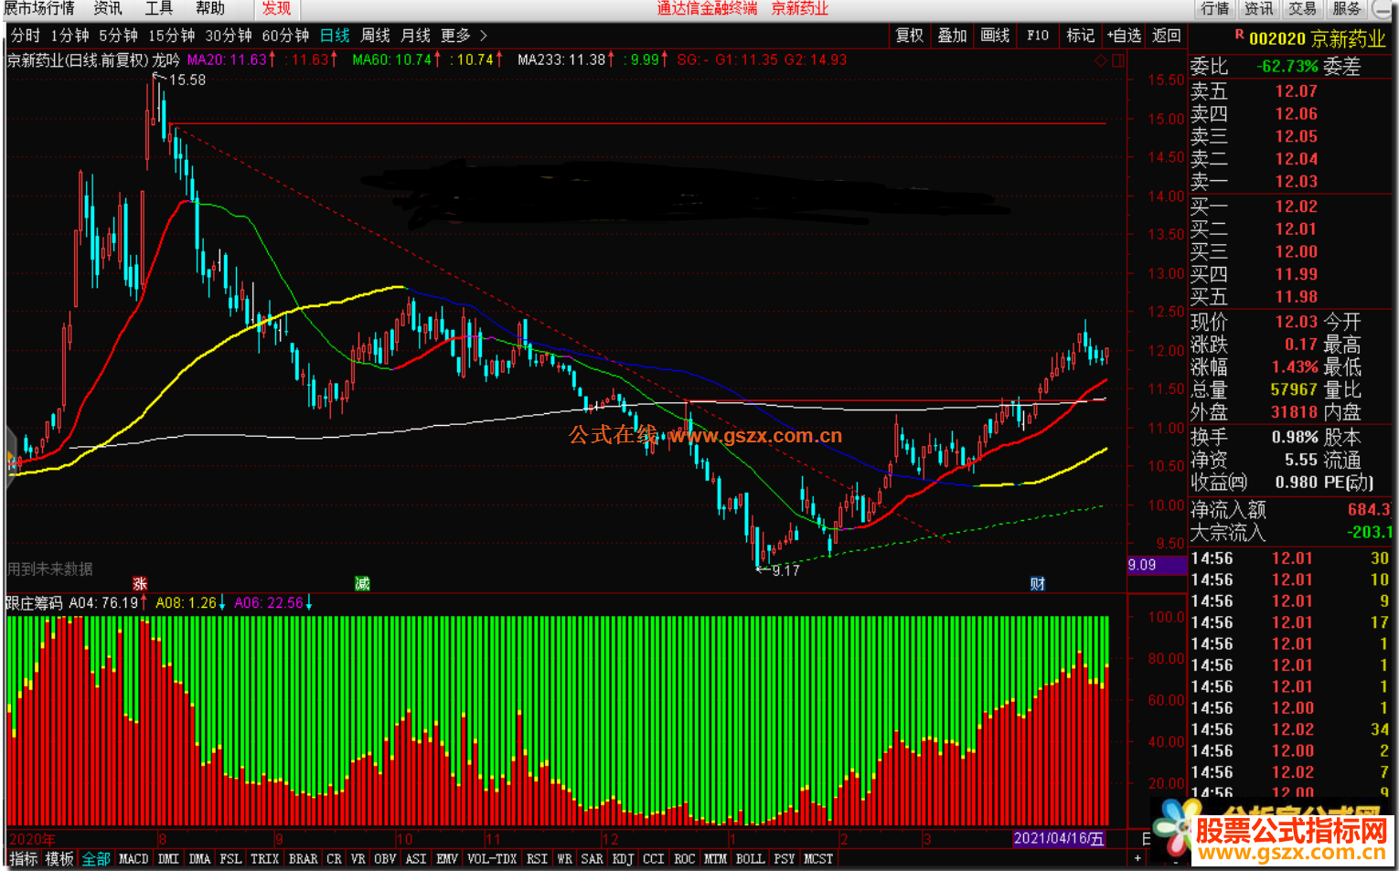Click the 跟庄筹码 indicator name
Image resolution: width=1399 pixels, height=871 pixels.
tap(34, 603)
